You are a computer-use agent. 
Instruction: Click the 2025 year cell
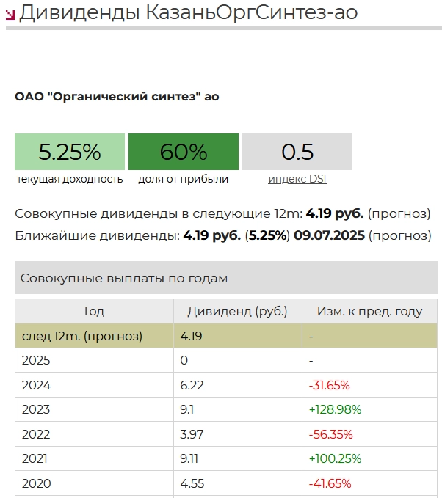click(35, 361)
